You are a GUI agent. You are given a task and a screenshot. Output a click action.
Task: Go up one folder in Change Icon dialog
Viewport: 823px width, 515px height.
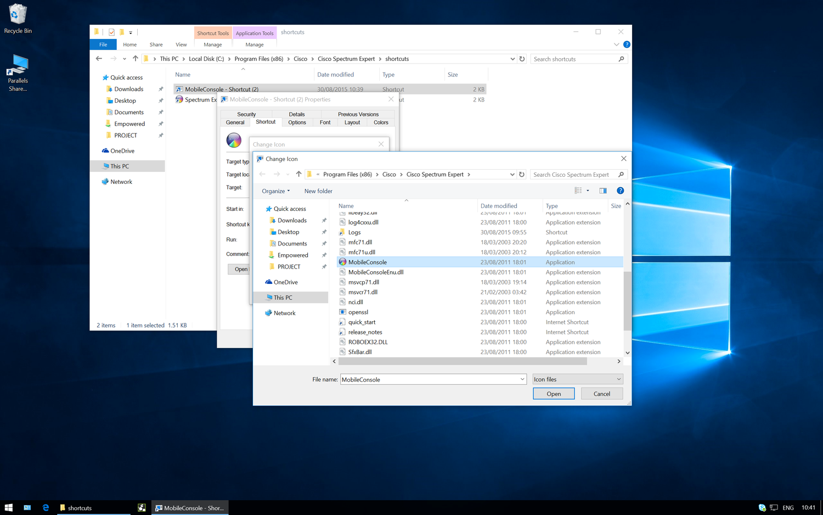click(298, 174)
